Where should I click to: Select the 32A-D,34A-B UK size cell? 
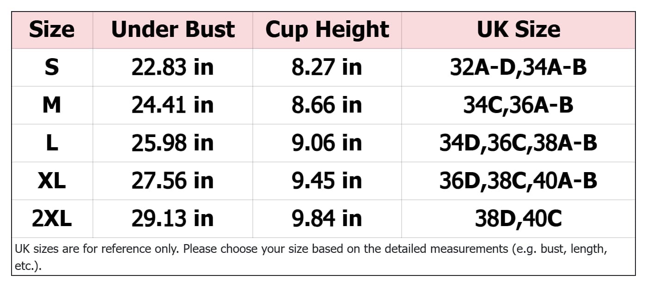pyautogui.click(x=518, y=67)
